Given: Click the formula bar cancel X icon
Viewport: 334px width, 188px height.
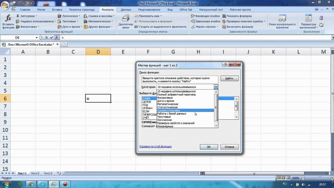Looking at the screenshot, I should 47,38.
